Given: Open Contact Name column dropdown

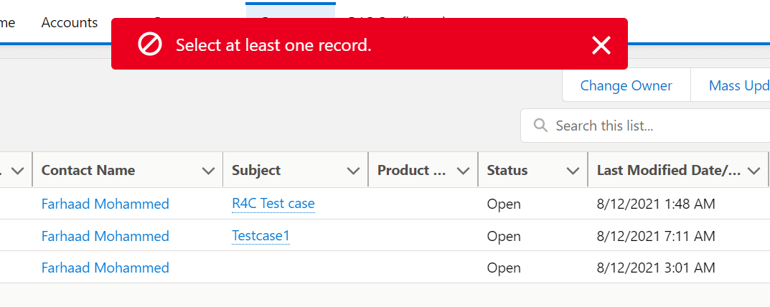Looking at the screenshot, I should [x=208, y=171].
